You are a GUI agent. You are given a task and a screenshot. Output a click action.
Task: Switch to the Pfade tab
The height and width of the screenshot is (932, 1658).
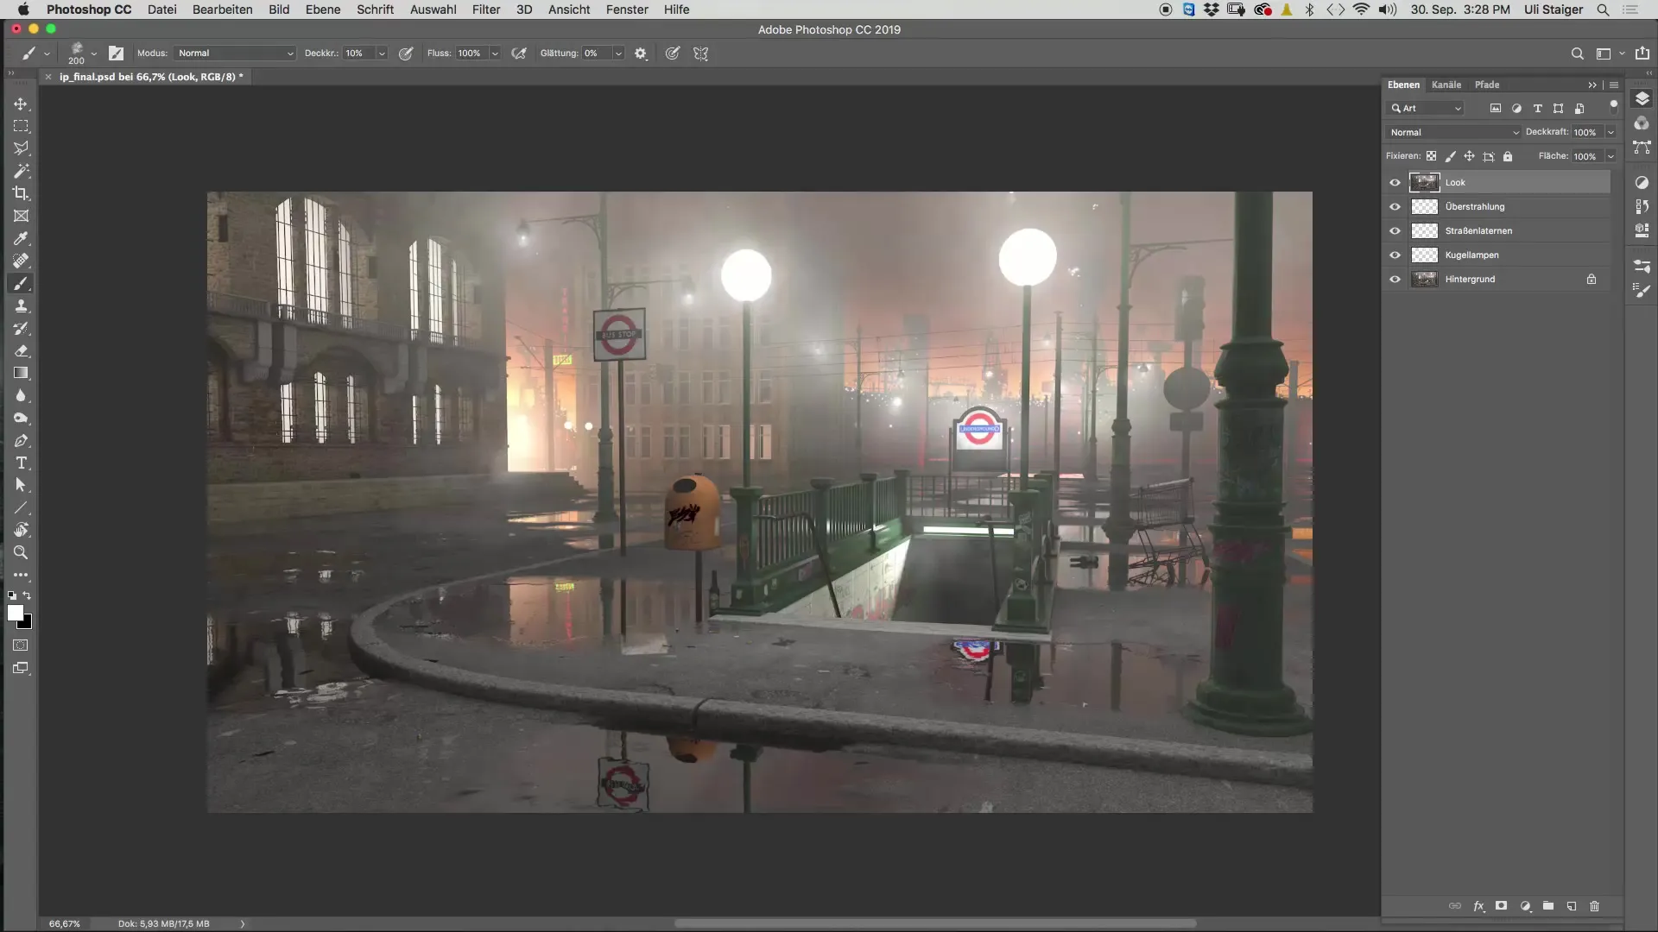pyautogui.click(x=1487, y=85)
